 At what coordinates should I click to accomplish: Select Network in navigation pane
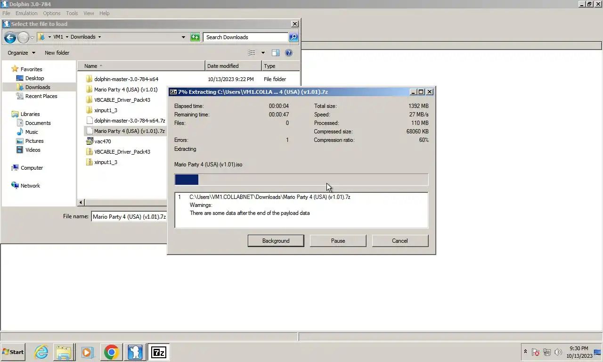(30, 186)
